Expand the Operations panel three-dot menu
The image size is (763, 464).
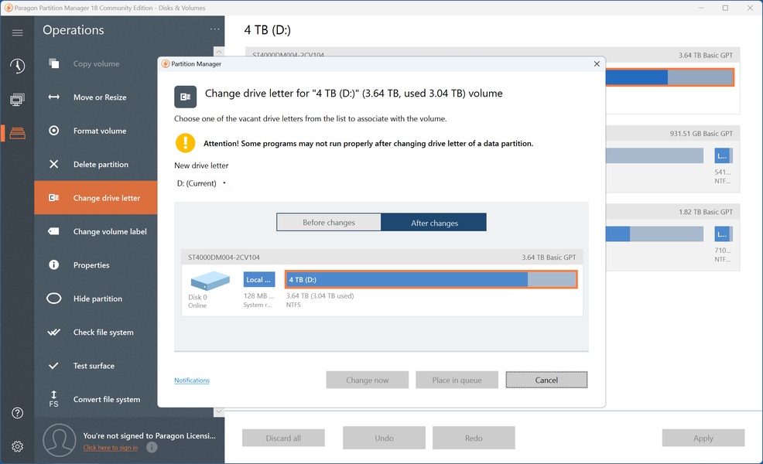(x=214, y=30)
